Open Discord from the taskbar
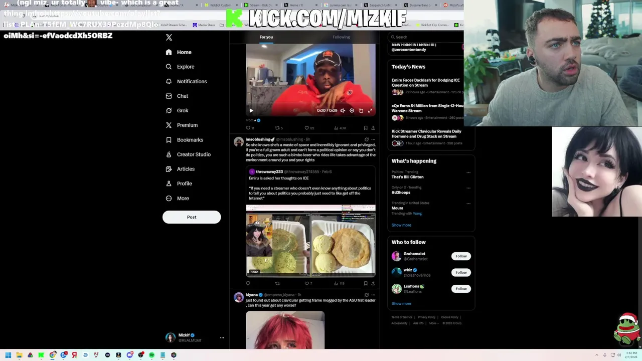Screen dimensions: 642x361 (x=130, y=355)
